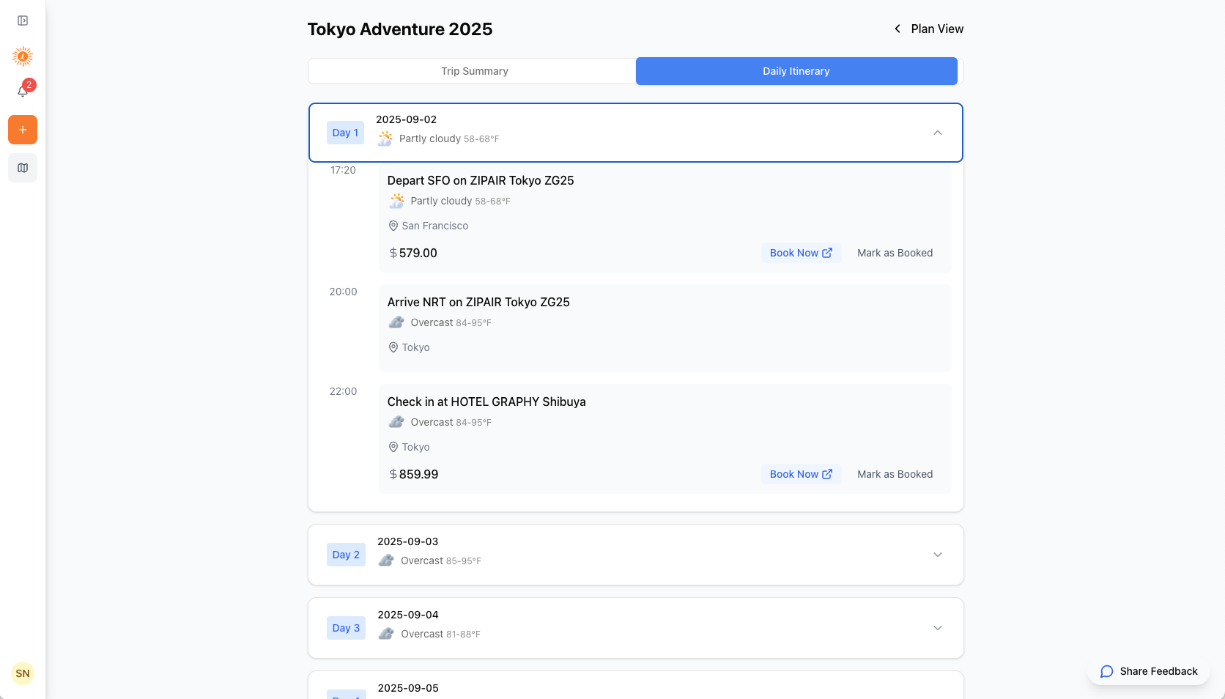
Task: Click external link arrow on hotel Book Now
Action: click(827, 474)
